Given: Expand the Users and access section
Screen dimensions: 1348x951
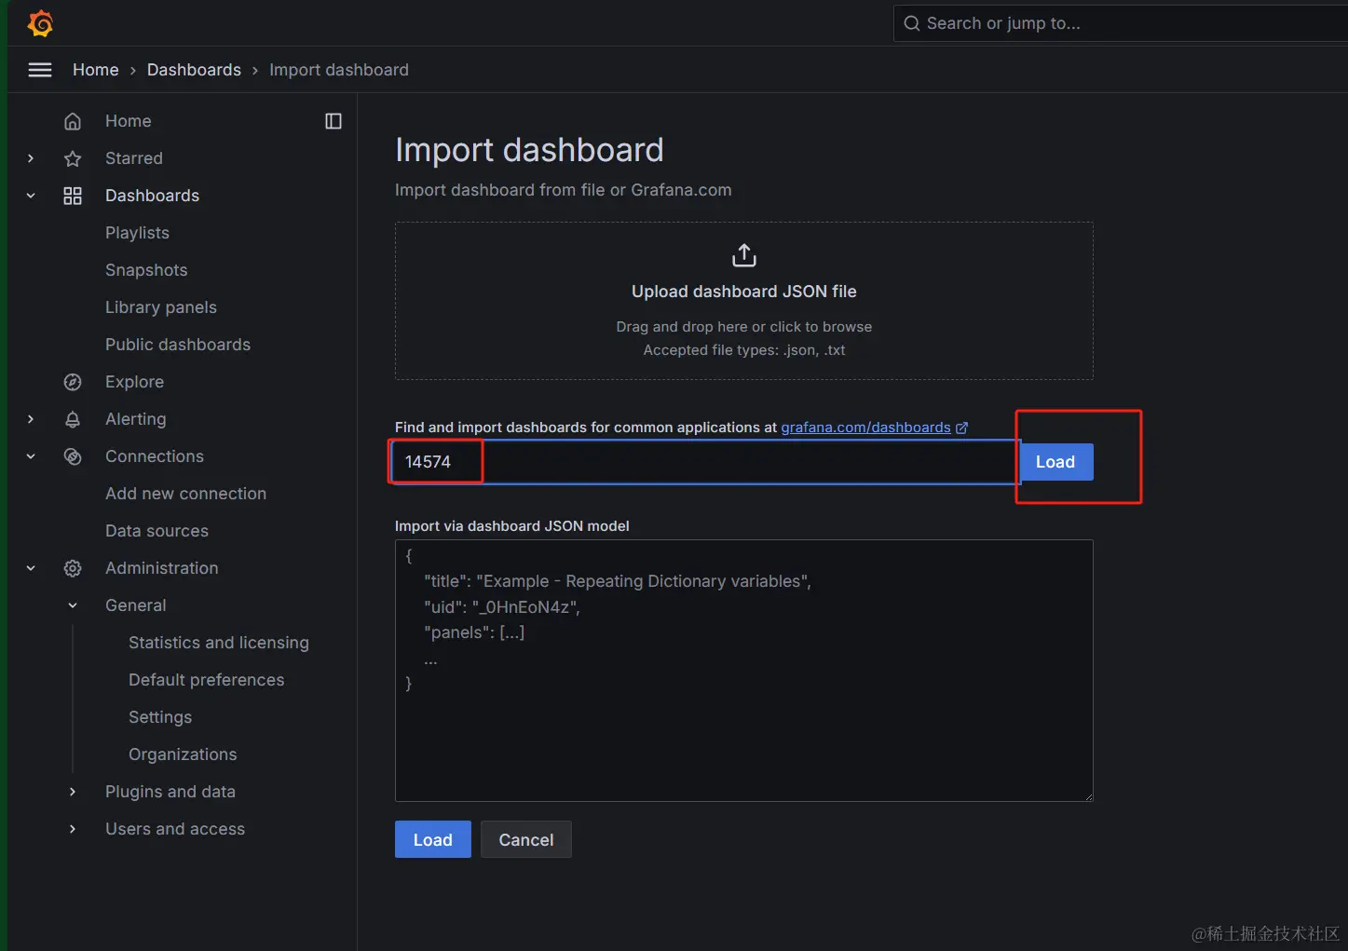Looking at the screenshot, I should pyautogui.click(x=73, y=829).
